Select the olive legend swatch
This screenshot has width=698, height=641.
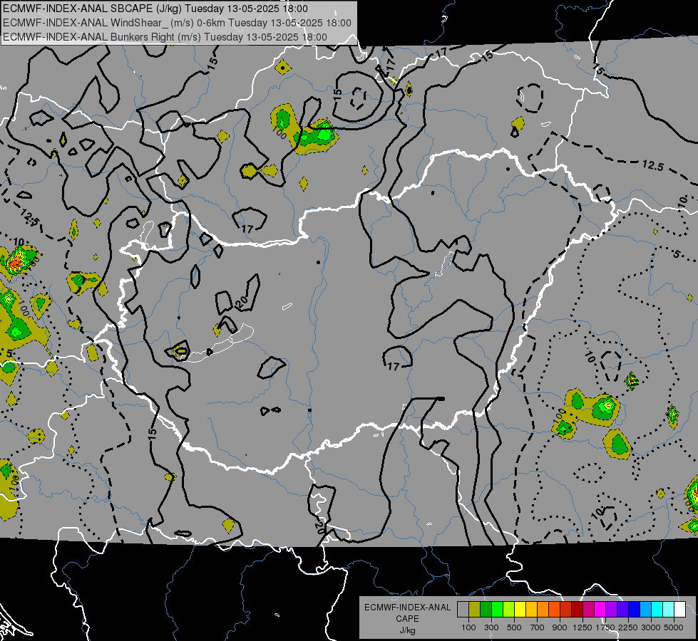pyautogui.click(x=475, y=609)
